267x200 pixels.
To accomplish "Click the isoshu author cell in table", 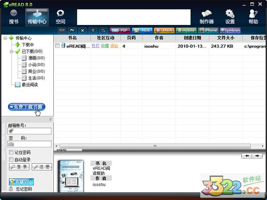I will coord(151,46).
